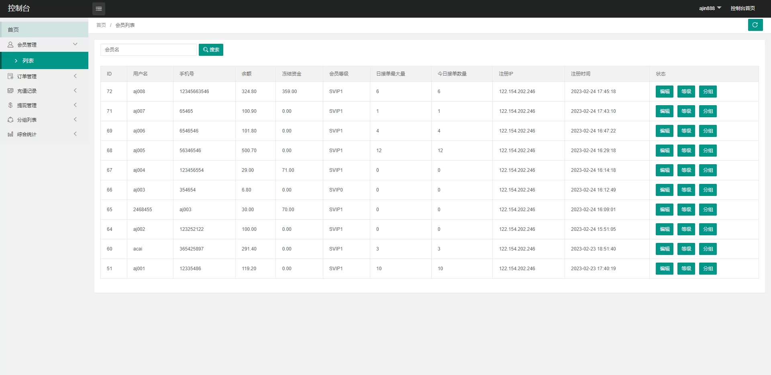Open 控制台首页 link in top bar
Viewport: 771px width, 375px height.
click(x=742, y=8)
